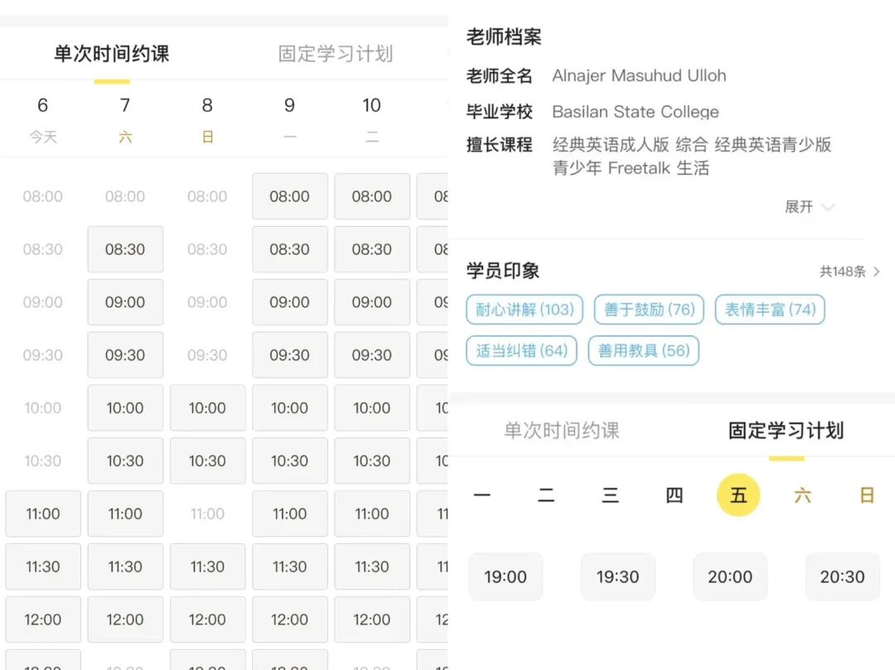Choose date 6 今天
Viewport: 895px width, 670px height.
[x=43, y=120]
